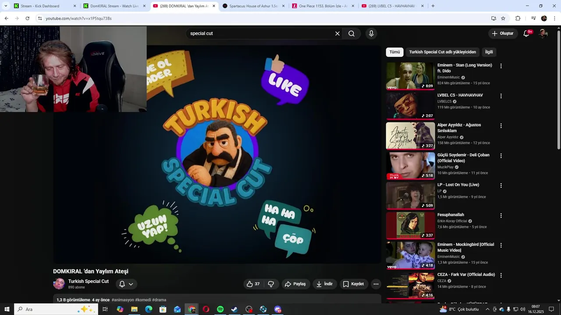Bookmark this page with the star icon
Image resolution: width=561 pixels, height=315 pixels.
(503, 18)
